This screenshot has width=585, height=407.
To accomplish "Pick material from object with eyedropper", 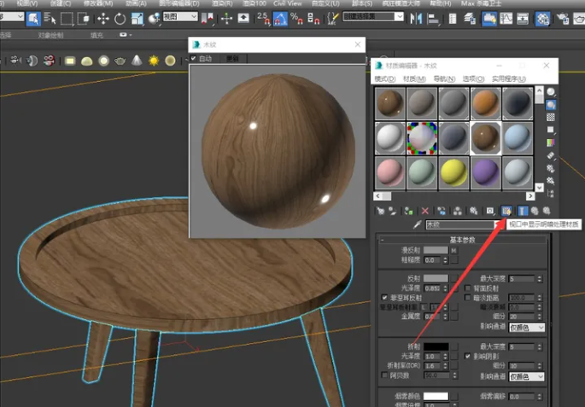I will coord(417,224).
